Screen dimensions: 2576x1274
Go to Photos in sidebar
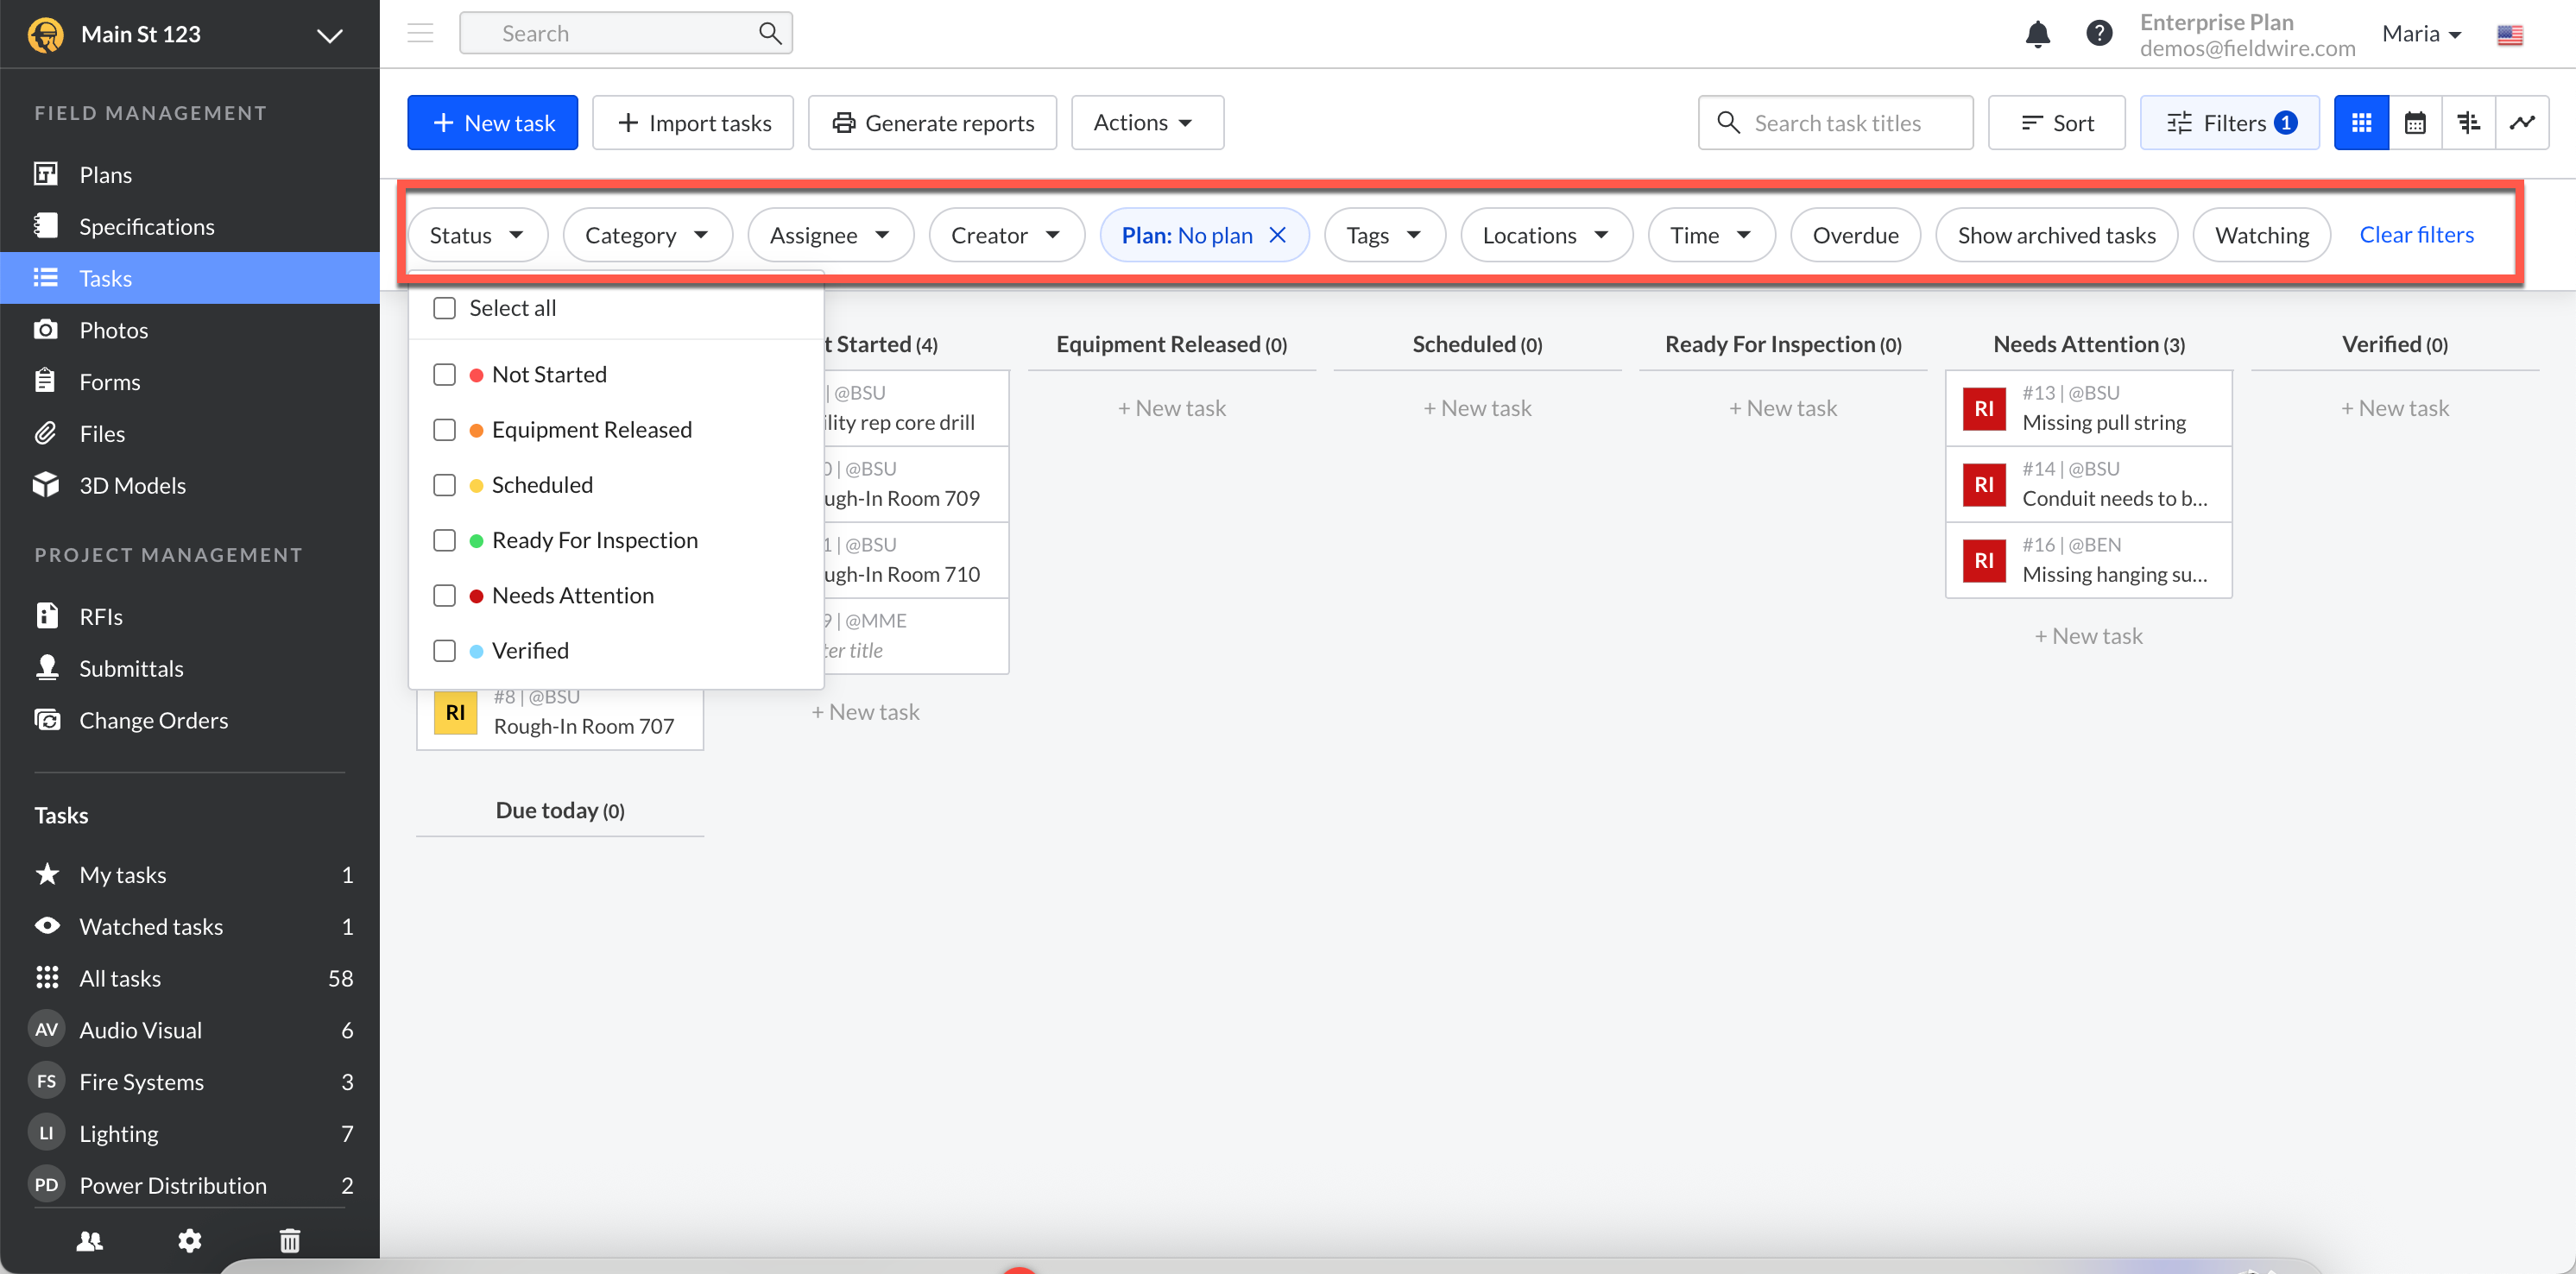tap(113, 330)
